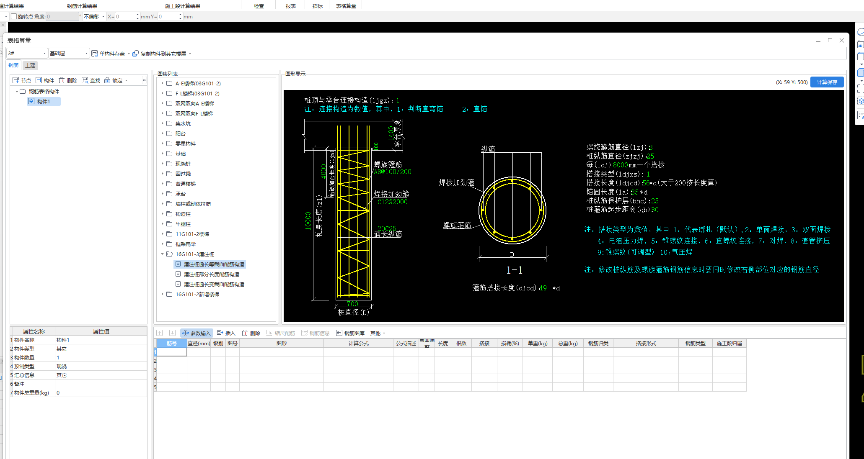Open the 报表 menu

point(291,6)
